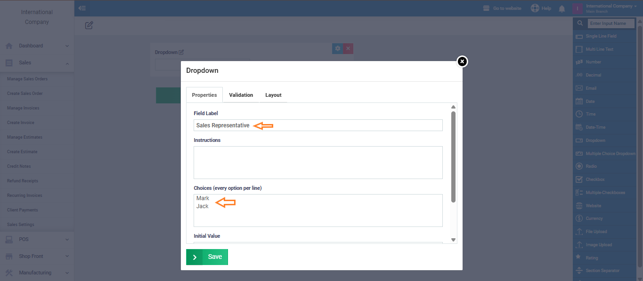Expand the Manufacturing sidebar section
The image size is (643, 281).
pos(37,273)
